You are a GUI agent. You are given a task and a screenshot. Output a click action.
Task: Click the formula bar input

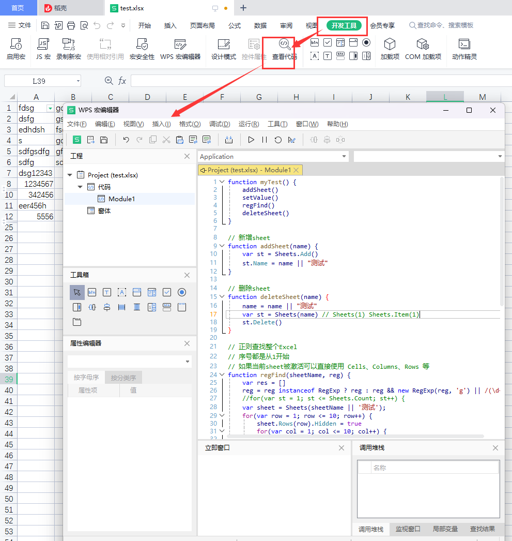click(x=321, y=81)
